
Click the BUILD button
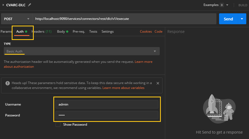click(243, 5)
